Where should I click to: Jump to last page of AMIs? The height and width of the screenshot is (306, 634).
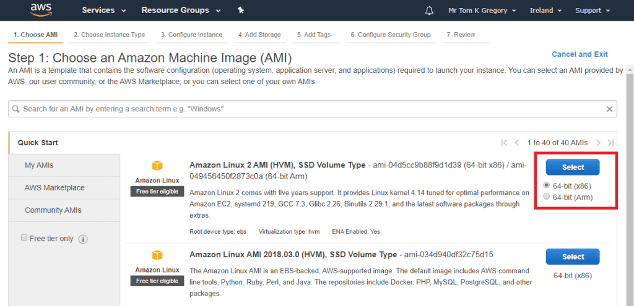pos(612,143)
